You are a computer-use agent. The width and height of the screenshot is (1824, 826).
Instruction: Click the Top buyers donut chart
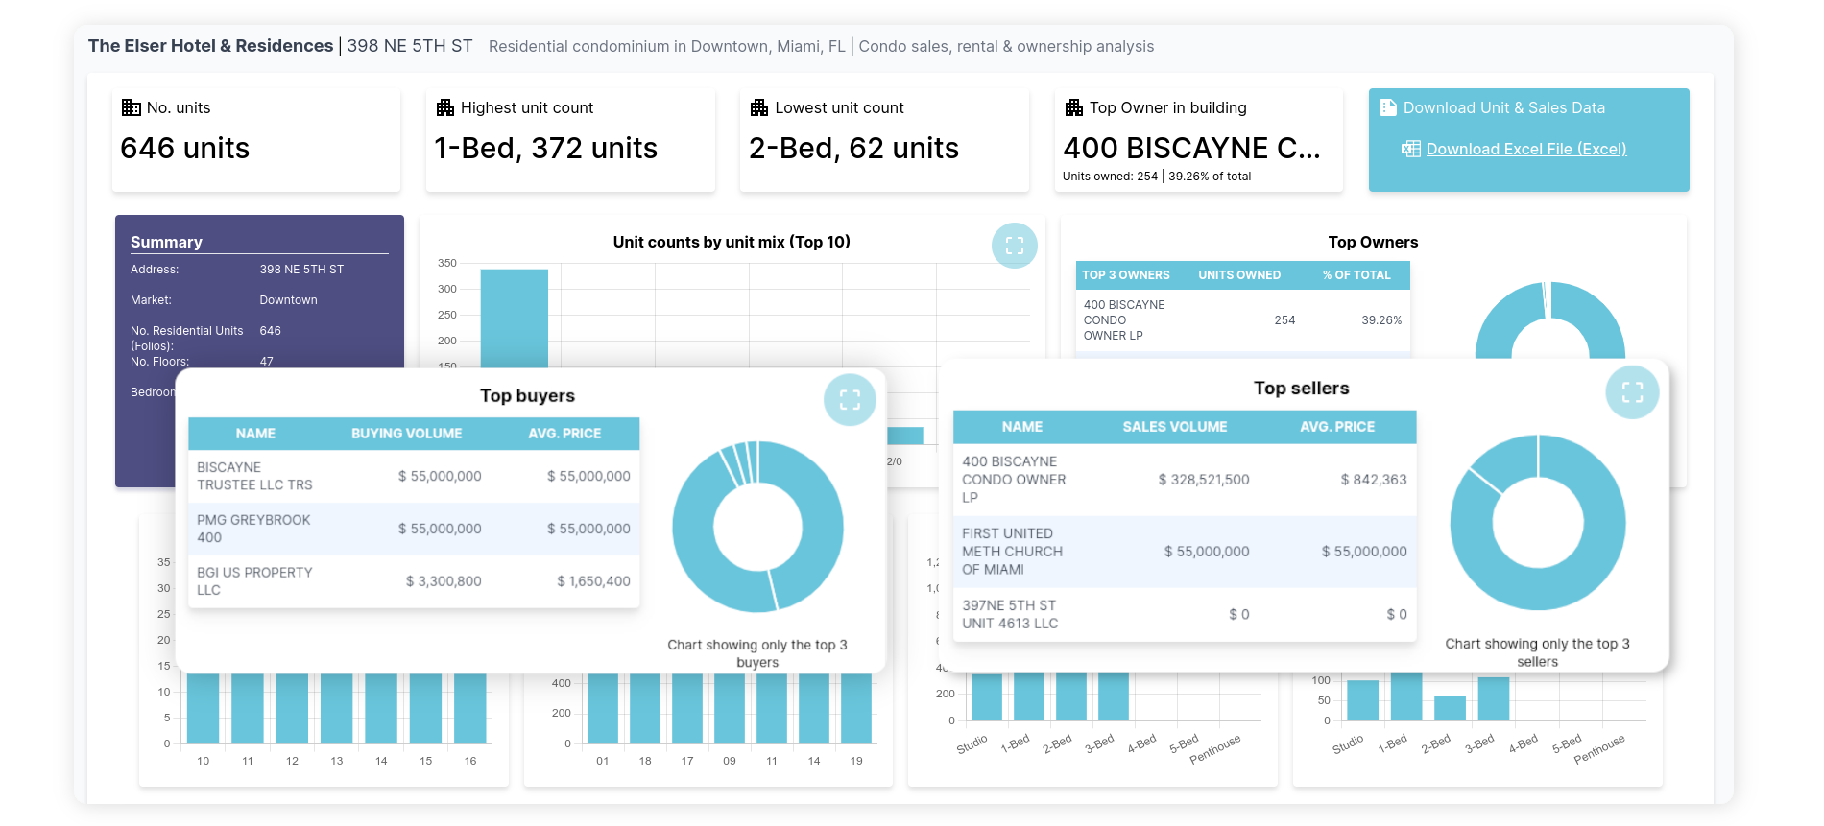coord(757,526)
